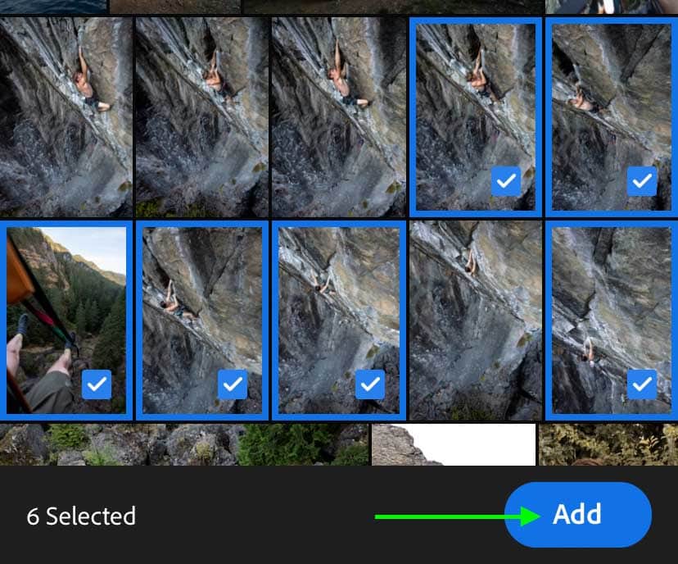Uncheck the checkmark on the hammock view photo
Screen dimensions: 678x564
(x=97, y=384)
